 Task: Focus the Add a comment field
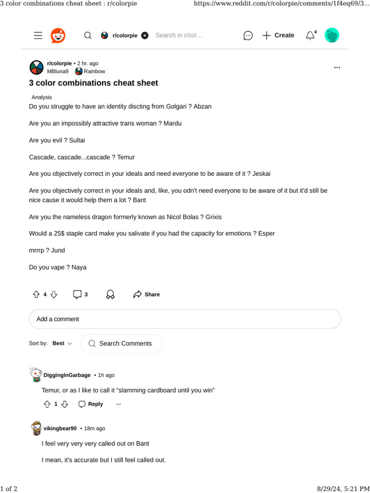[185, 319]
